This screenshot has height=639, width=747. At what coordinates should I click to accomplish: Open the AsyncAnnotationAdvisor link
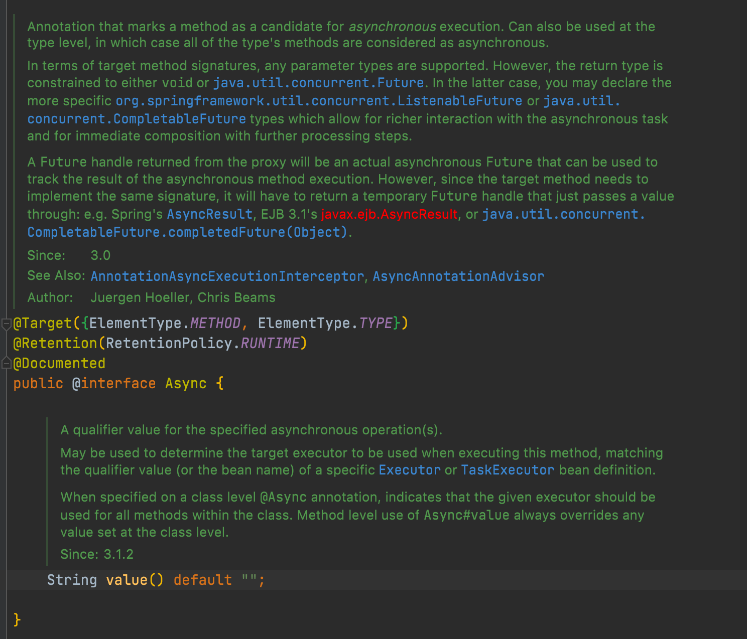point(458,276)
